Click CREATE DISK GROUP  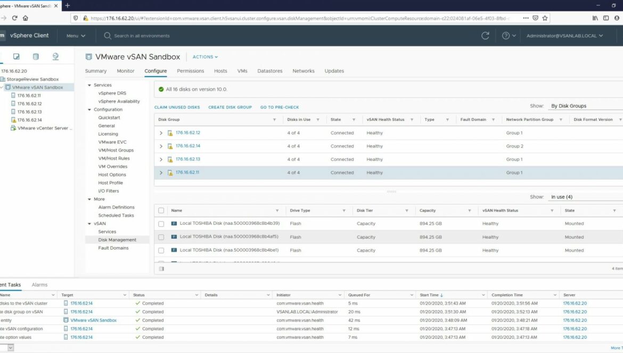tap(230, 107)
